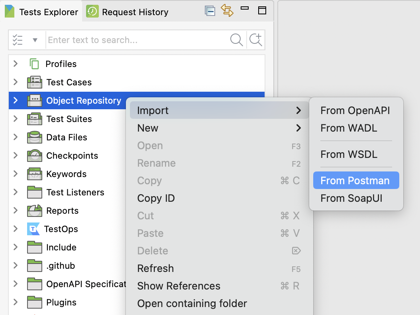Screen dimensions: 420x315
Task: Expand the Plugins folder chevron
Action: [x=15, y=302]
